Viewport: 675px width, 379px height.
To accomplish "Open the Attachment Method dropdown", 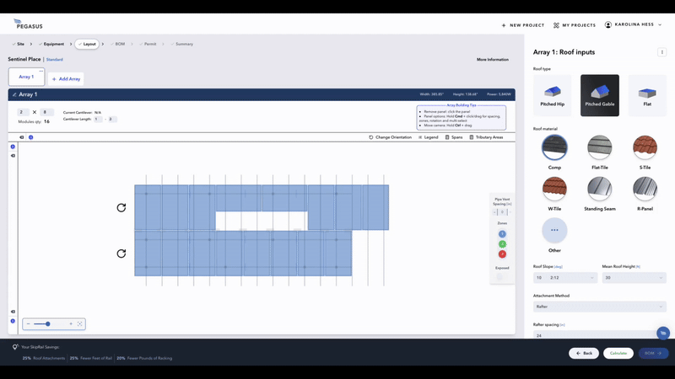I will click(x=600, y=307).
